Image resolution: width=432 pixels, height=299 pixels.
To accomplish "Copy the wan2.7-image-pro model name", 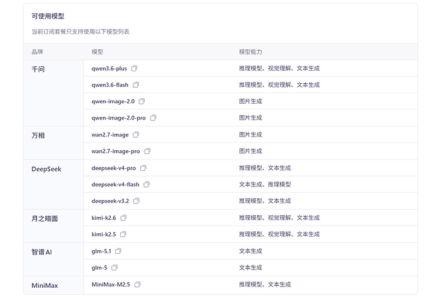I will click(147, 151).
